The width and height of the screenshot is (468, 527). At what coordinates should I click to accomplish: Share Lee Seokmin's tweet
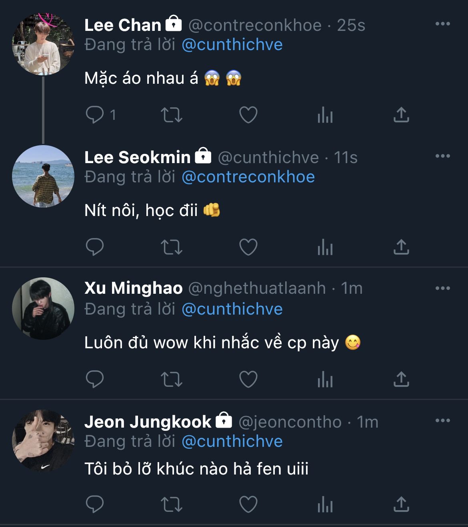coord(401,247)
